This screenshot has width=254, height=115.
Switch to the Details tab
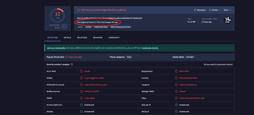tap(67, 38)
